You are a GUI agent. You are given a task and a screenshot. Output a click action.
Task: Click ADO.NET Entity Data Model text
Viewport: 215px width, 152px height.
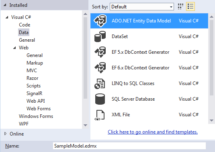pyautogui.click(x=141, y=21)
